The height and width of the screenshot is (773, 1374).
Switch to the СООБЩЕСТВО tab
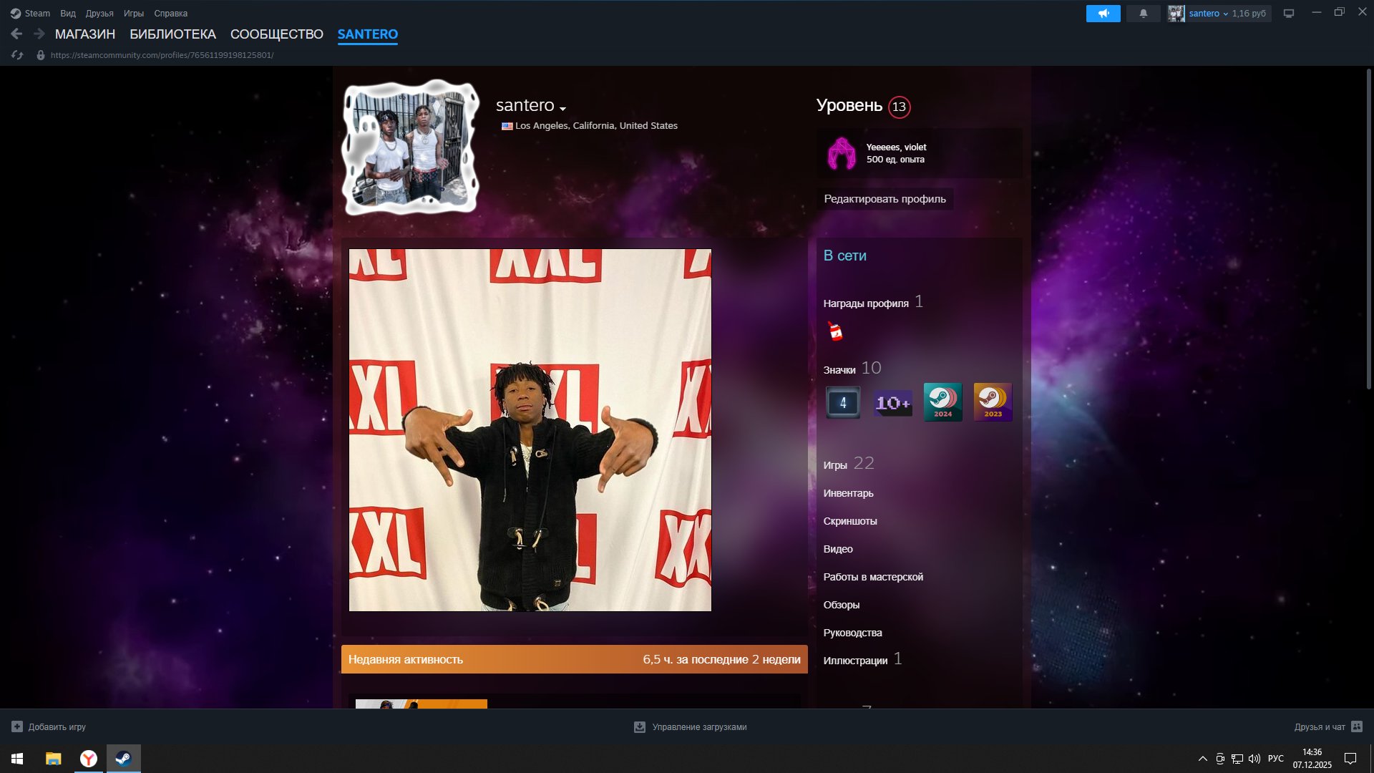(276, 34)
